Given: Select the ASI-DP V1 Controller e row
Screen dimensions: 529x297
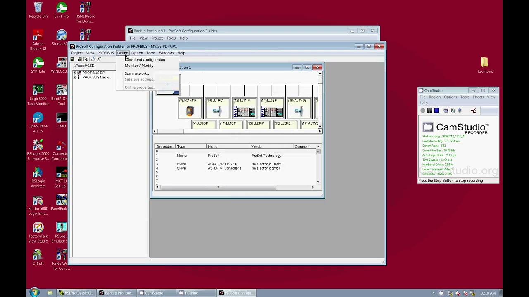Looking at the screenshot, I should (x=236, y=168).
